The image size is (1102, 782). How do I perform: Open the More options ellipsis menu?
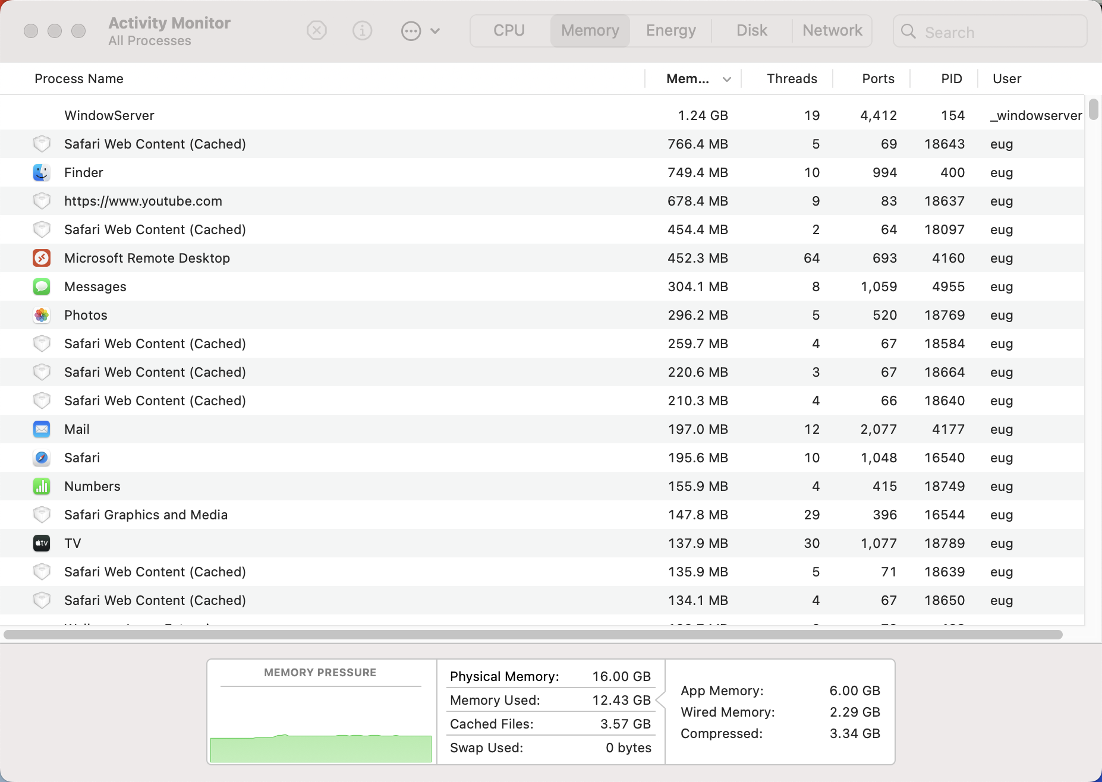411,30
